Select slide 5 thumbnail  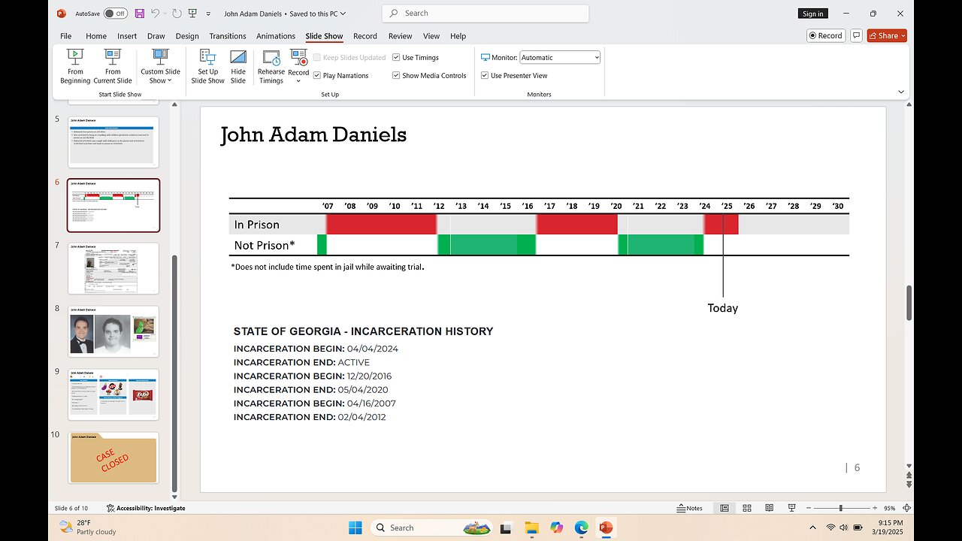[x=113, y=141]
